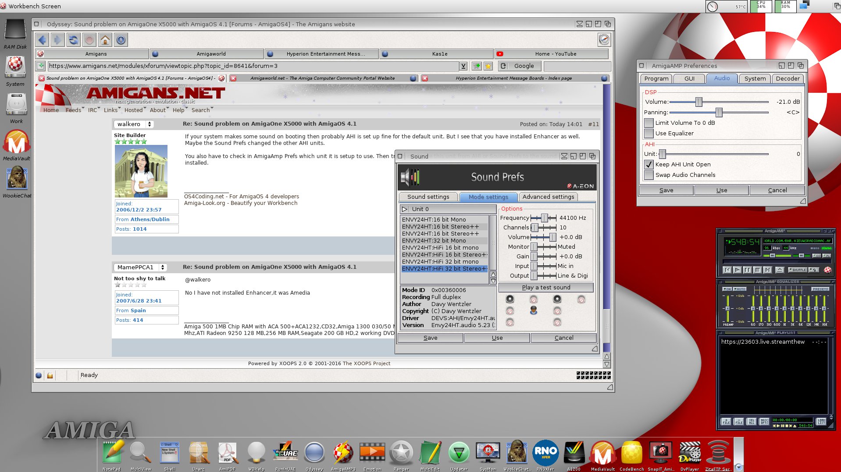
Task: Cancel the Sound Prefs window
Action: pyautogui.click(x=563, y=338)
